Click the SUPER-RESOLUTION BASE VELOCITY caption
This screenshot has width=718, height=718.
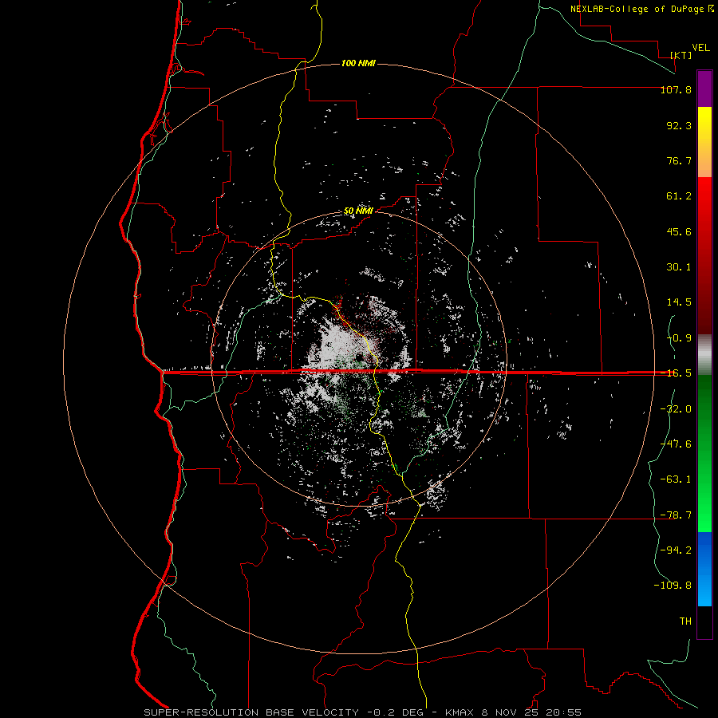[x=251, y=712]
